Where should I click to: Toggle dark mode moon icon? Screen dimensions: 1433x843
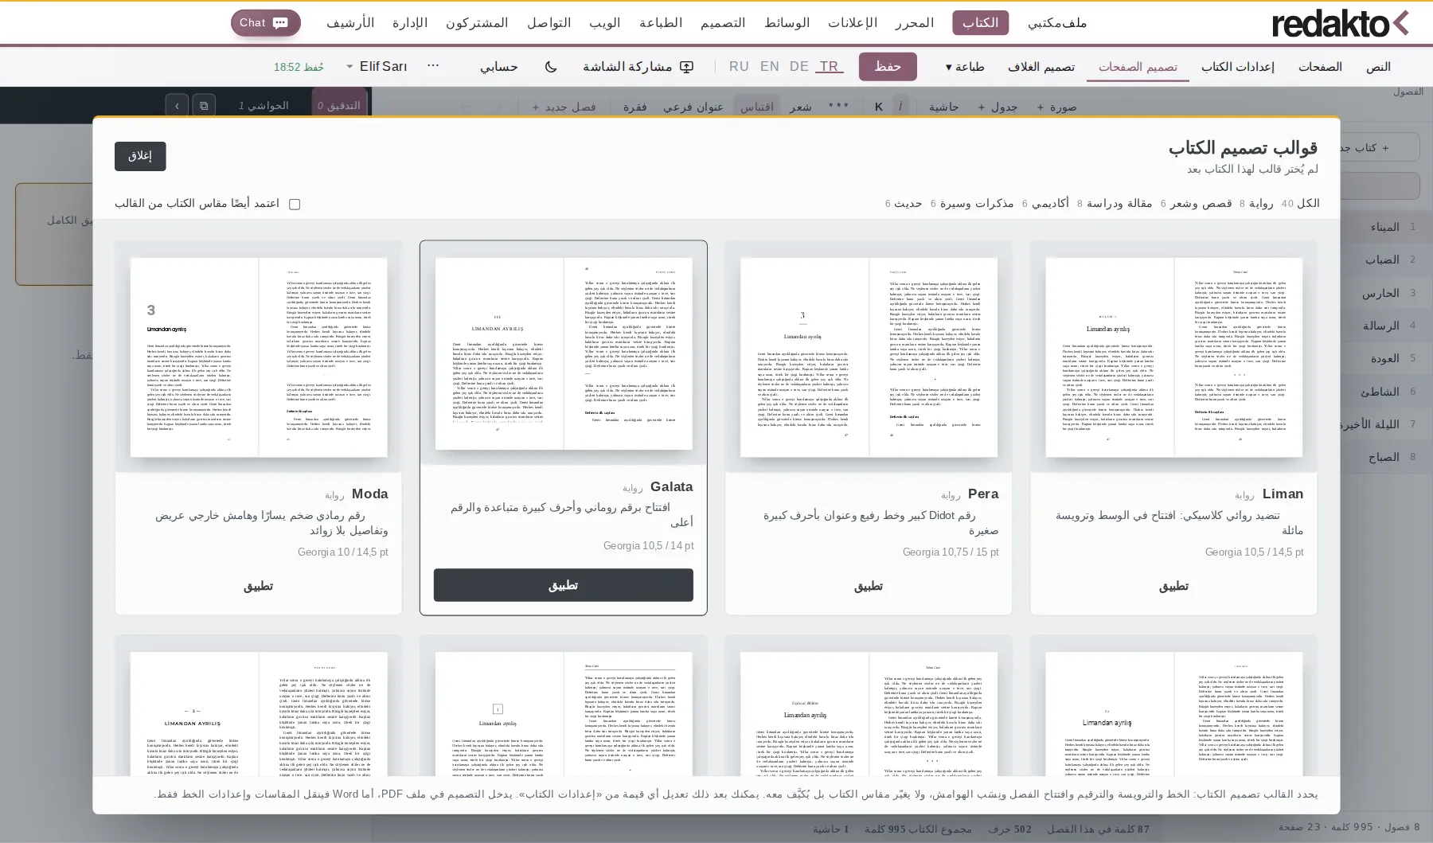click(551, 67)
